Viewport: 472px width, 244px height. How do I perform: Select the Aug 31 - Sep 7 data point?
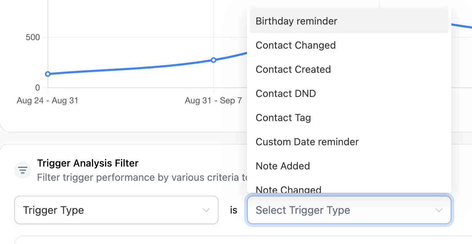point(213,60)
